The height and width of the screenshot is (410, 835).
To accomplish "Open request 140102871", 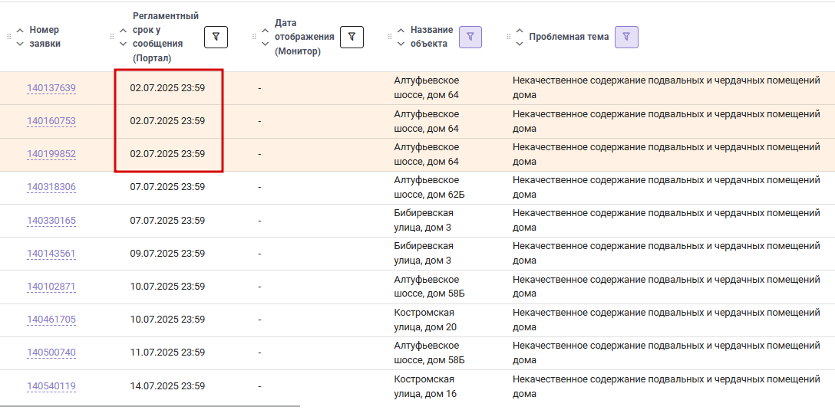I will pyautogui.click(x=51, y=287).
